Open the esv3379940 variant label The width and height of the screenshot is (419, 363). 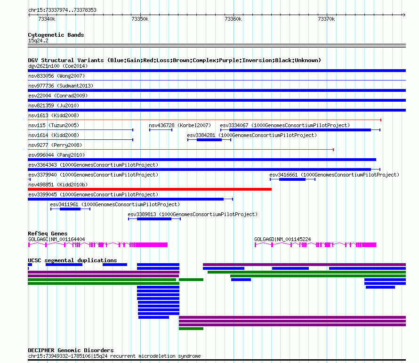93,175
